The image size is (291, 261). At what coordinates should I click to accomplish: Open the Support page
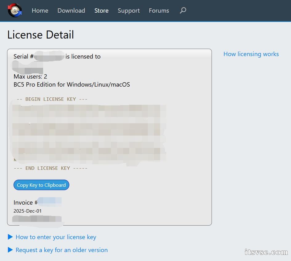click(129, 10)
